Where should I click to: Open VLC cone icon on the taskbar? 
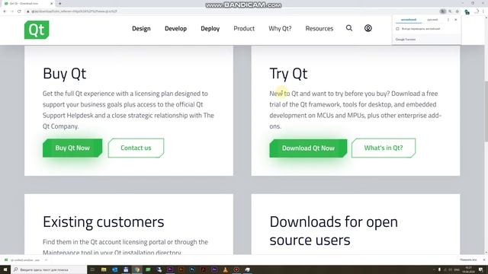pos(226,269)
